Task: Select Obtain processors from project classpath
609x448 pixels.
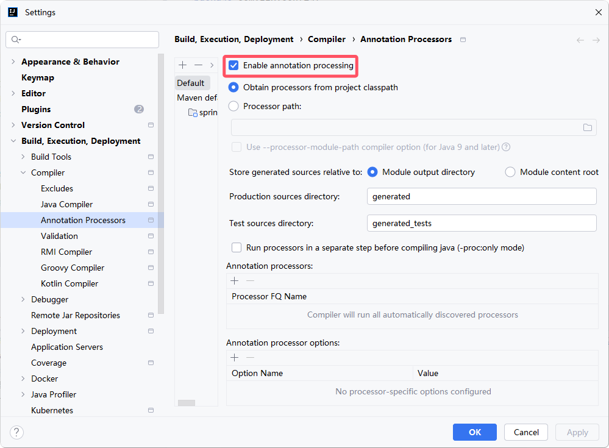Action: pos(233,87)
